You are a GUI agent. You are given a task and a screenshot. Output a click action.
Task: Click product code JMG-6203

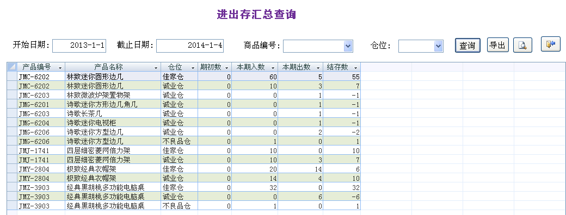coord(34,114)
